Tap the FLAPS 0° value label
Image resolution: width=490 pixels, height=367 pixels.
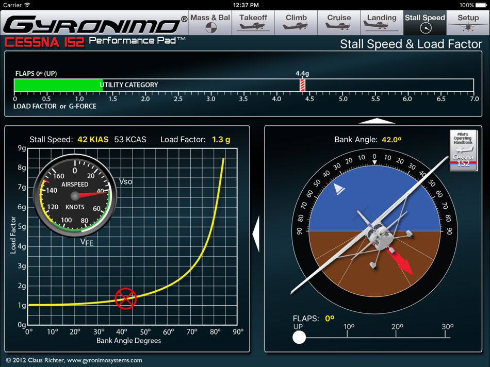click(330, 318)
